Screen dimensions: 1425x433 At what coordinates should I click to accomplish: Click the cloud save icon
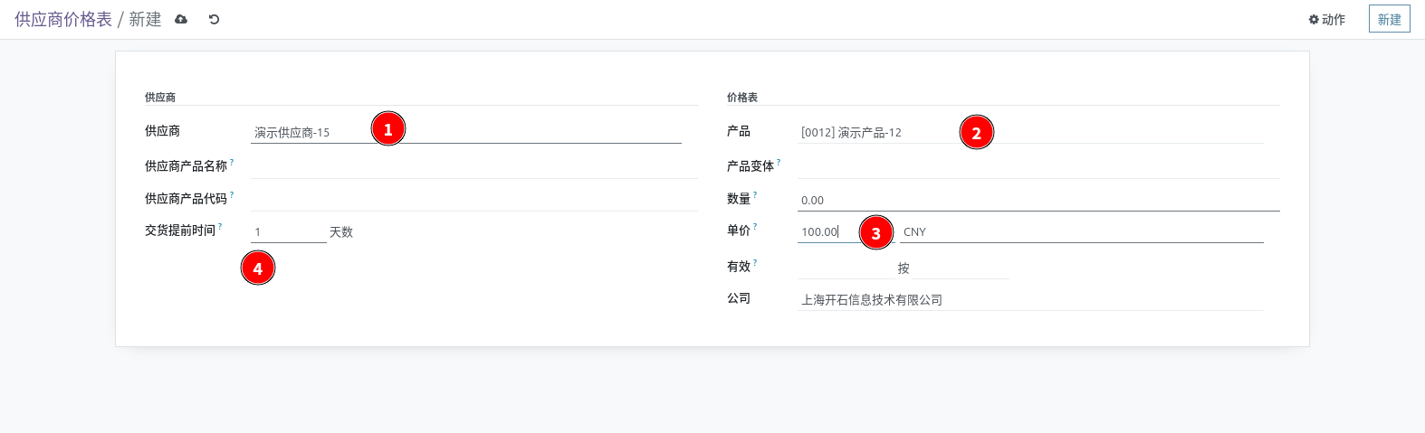[x=181, y=19]
